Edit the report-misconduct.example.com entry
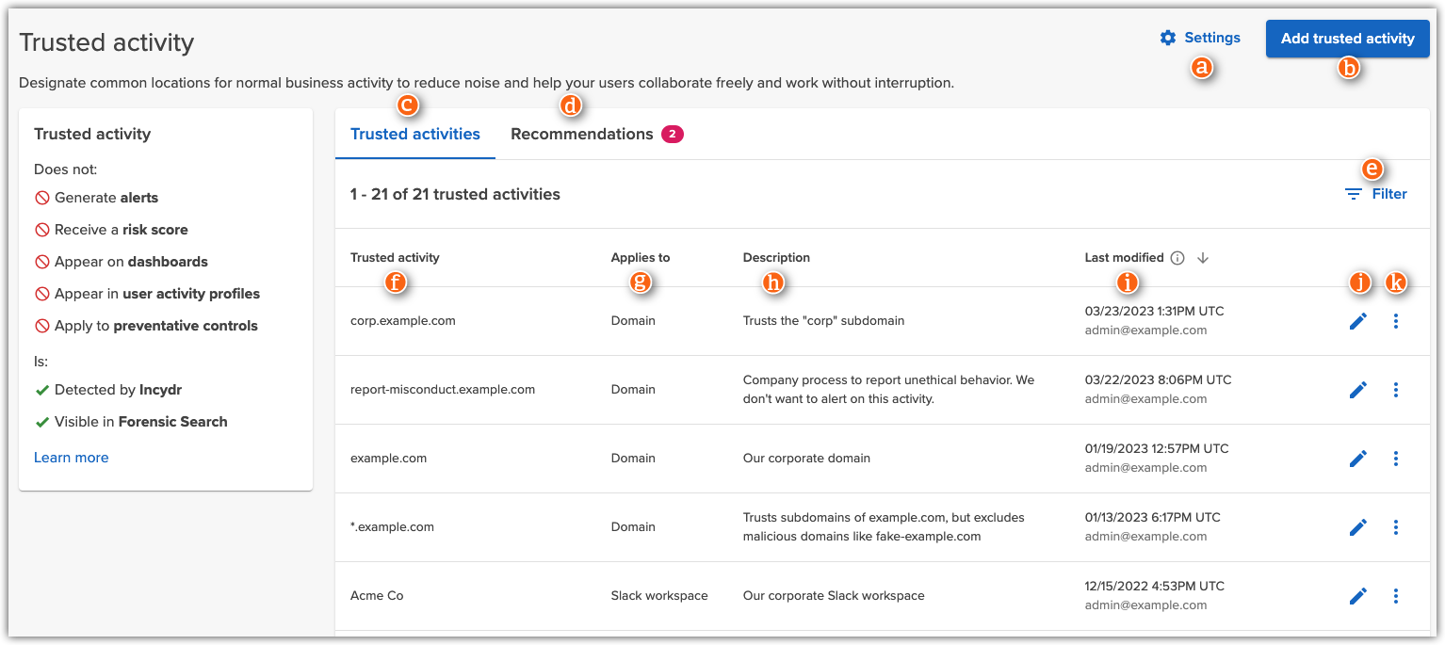 click(1358, 389)
